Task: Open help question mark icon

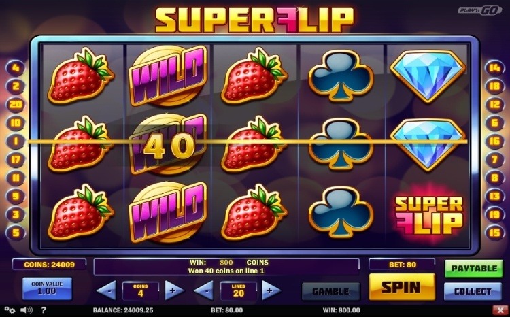Action: 44,310
